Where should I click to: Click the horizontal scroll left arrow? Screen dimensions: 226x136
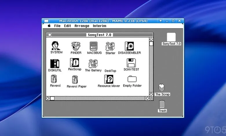click(48, 98)
